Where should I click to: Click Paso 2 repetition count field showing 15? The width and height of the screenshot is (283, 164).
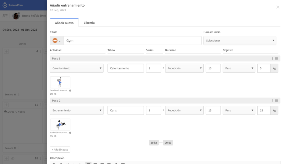point(213,110)
